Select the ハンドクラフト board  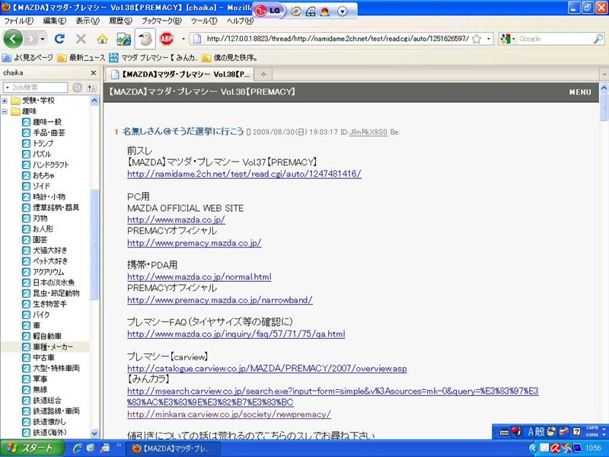(x=50, y=165)
